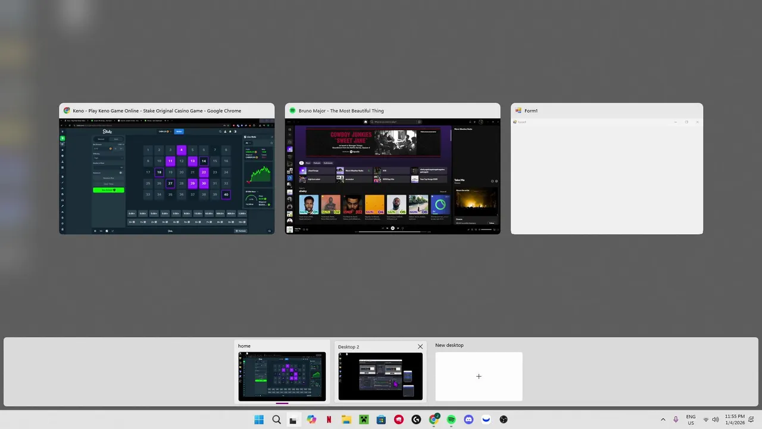
Task: Open the ENG US language switcher
Action: click(691, 419)
